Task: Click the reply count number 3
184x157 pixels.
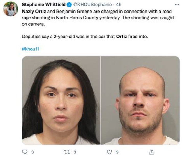Action: (33, 152)
